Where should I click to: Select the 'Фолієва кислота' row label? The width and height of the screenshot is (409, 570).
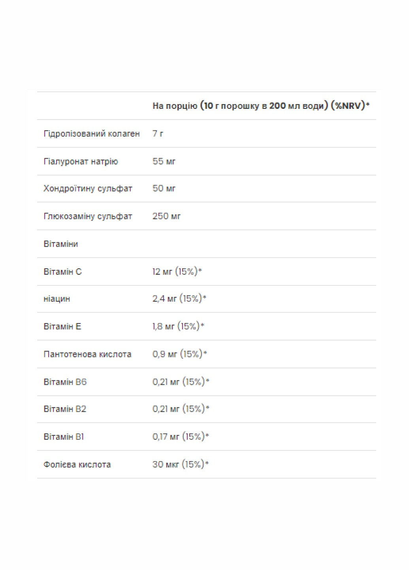(x=77, y=464)
